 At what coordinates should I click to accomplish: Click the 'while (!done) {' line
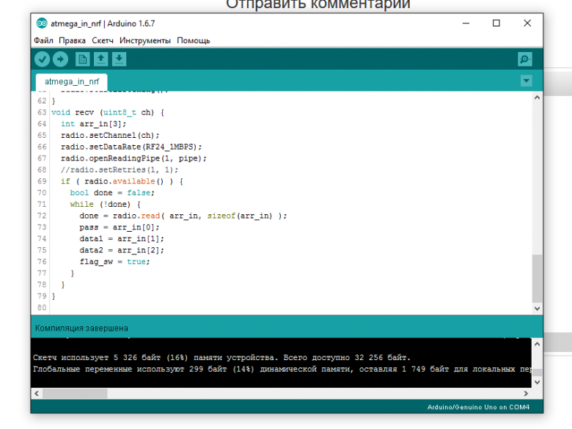(106, 205)
